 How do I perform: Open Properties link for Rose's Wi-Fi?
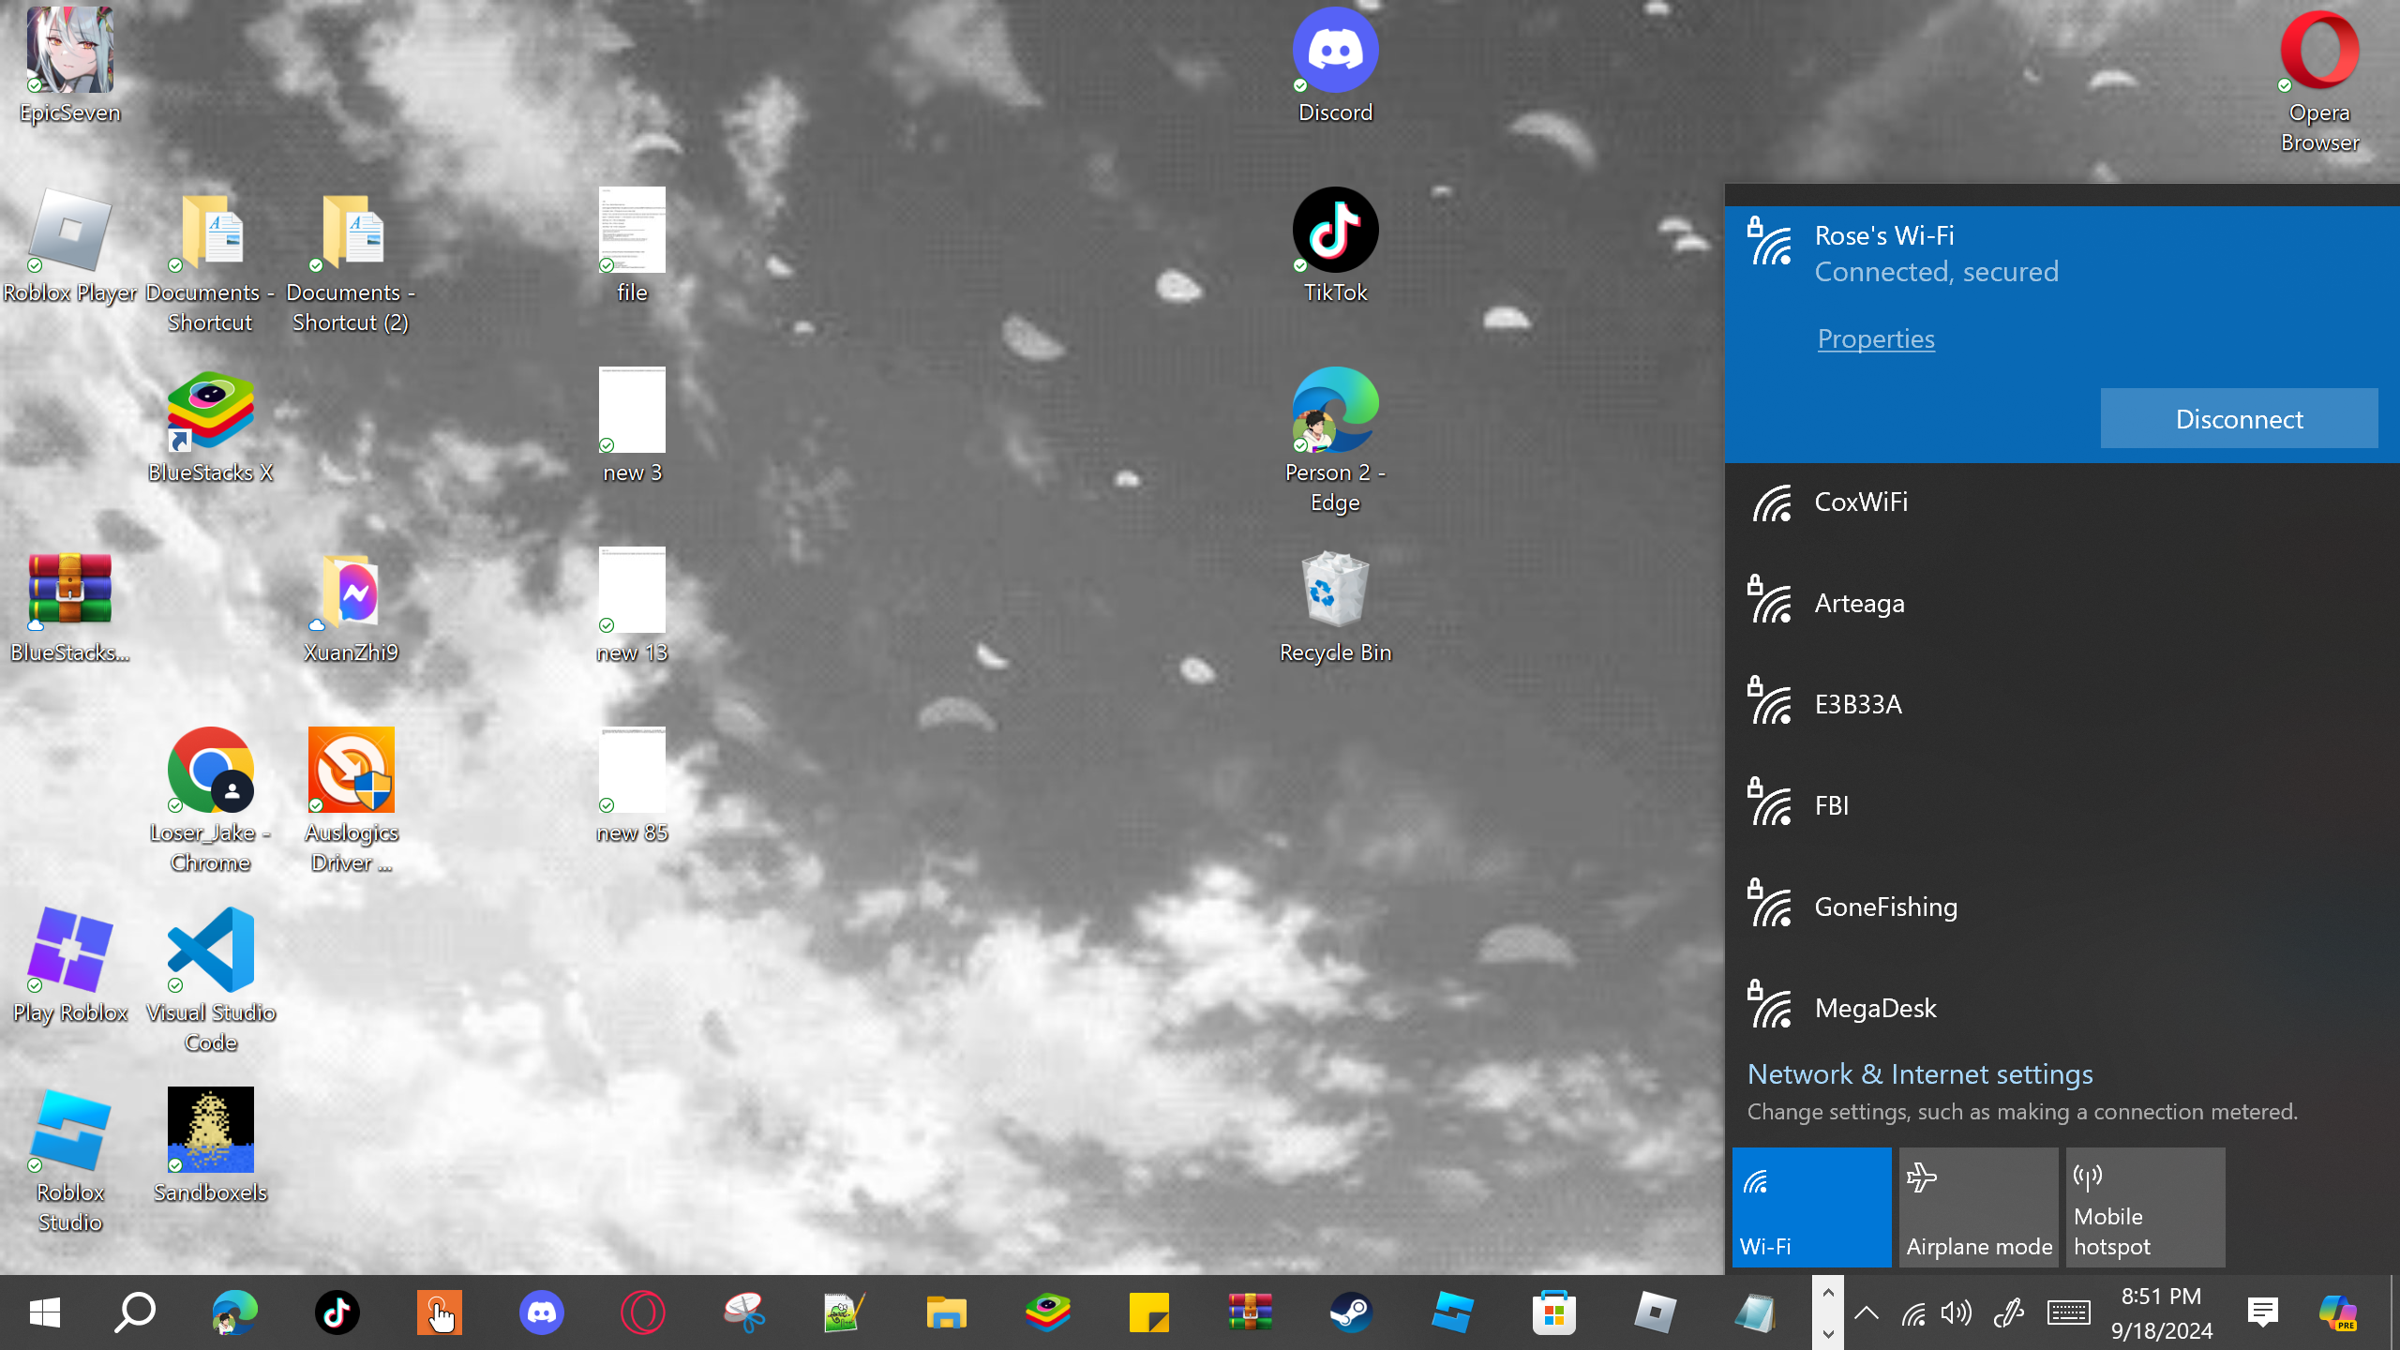[1876, 338]
